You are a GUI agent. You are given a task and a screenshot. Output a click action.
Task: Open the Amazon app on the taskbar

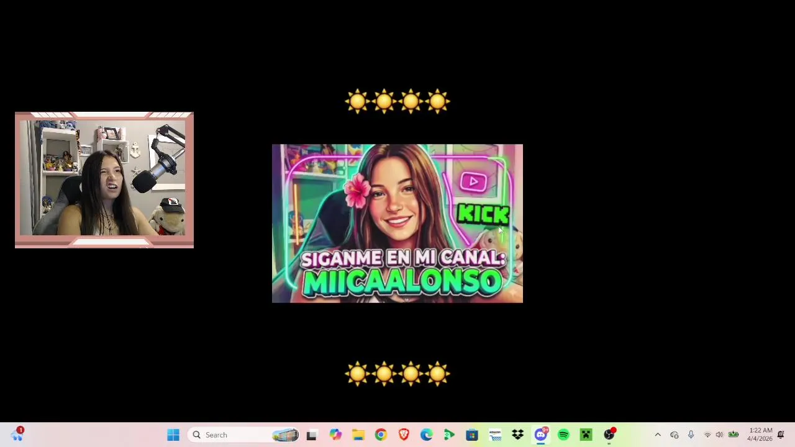tap(495, 435)
